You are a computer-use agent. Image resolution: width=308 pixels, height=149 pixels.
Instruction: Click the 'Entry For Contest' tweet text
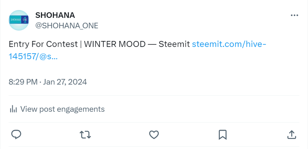click(43, 44)
